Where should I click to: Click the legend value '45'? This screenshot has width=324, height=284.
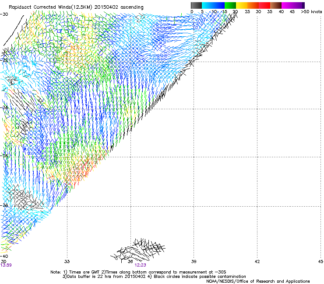coord(292,12)
